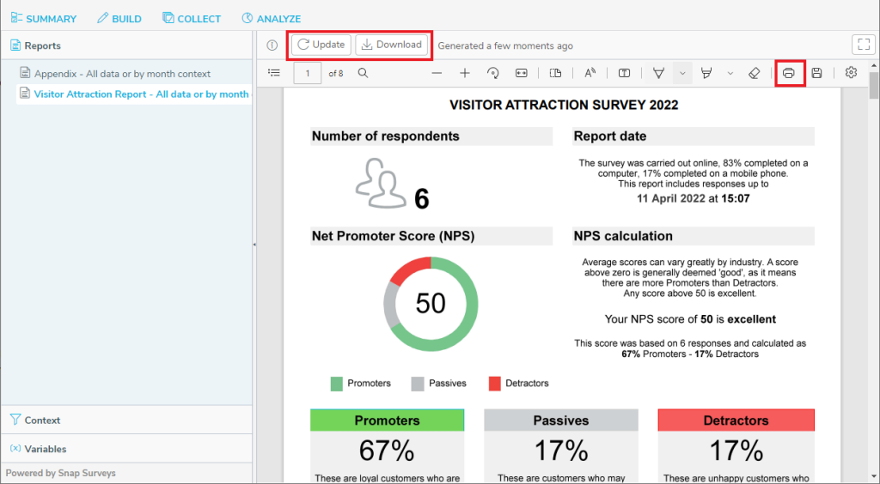Click the Passives grey header box

coord(561,420)
